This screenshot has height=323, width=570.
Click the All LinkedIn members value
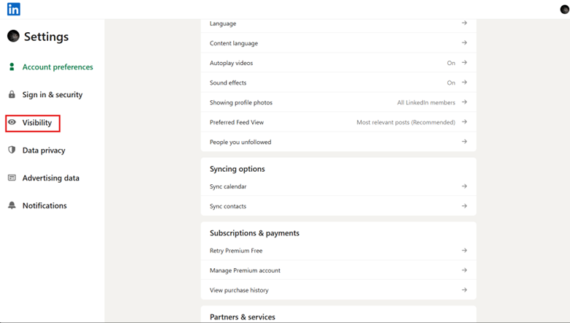pos(426,102)
